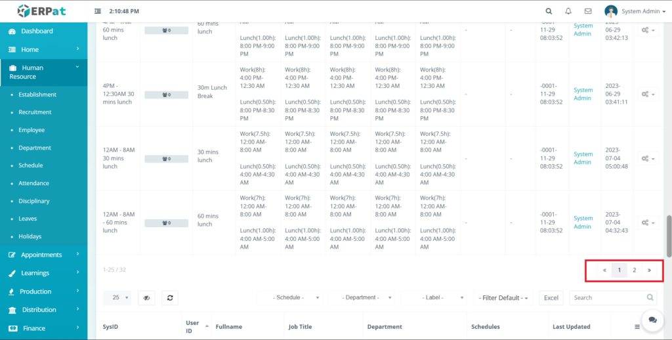Toggle the hide-columns eye-slash button

(x=148, y=297)
